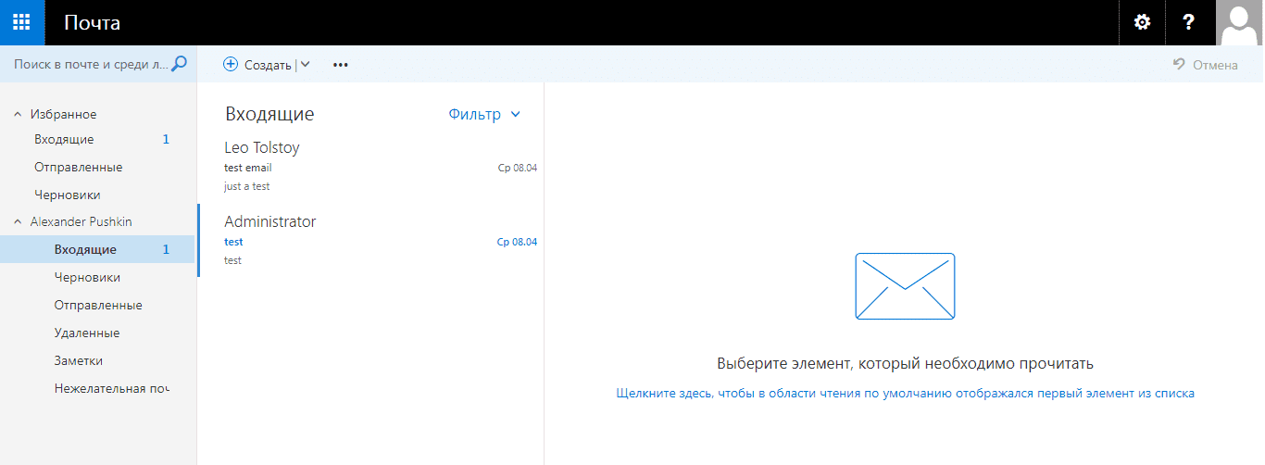The height and width of the screenshot is (465, 1265).
Task: Click the Alexander Pushkin mailbox label
Action: pyautogui.click(x=81, y=222)
